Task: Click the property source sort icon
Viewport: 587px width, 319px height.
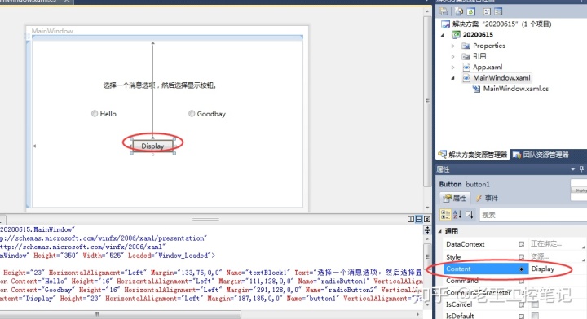Action: (x=469, y=214)
